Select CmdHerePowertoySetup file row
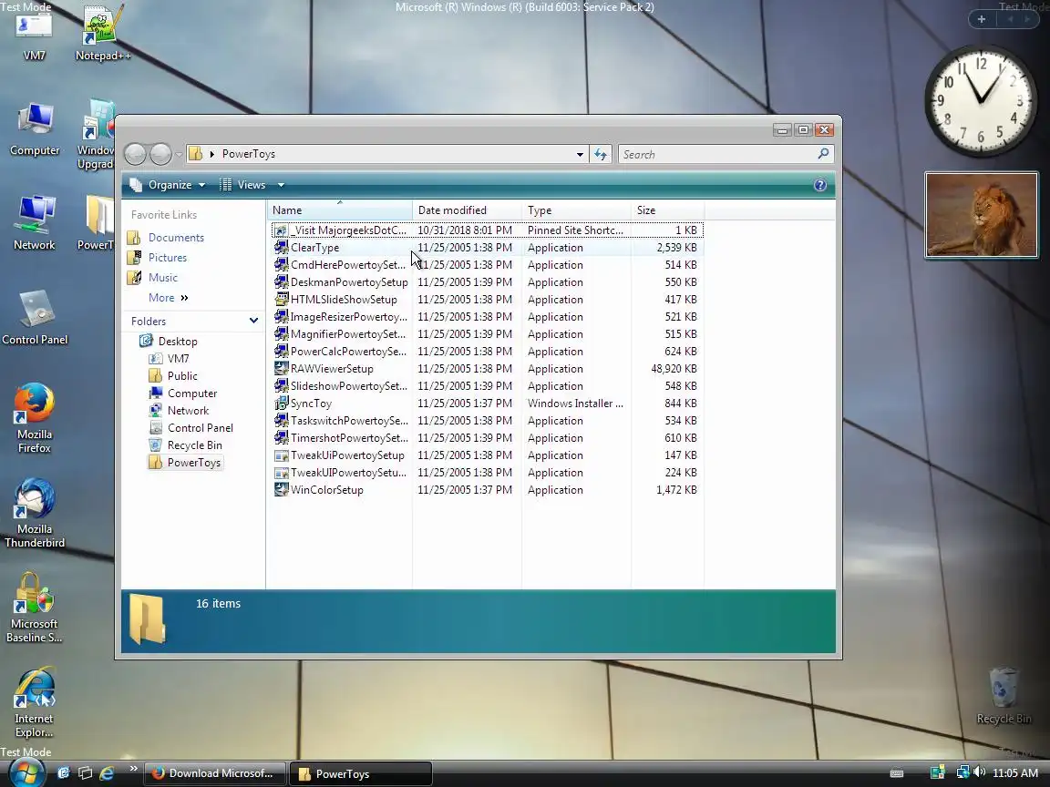Image resolution: width=1050 pixels, height=787 pixels. pyautogui.click(x=487, y=265)
